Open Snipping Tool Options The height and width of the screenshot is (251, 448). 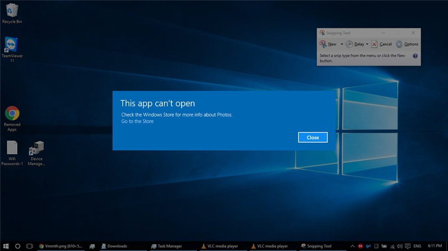click(407, 44)
